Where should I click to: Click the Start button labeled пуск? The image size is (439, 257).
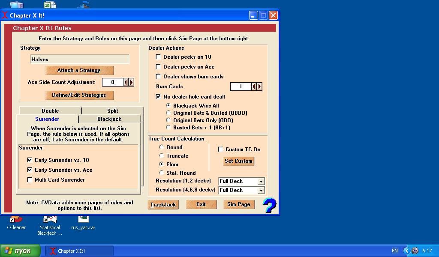point(21,251)
